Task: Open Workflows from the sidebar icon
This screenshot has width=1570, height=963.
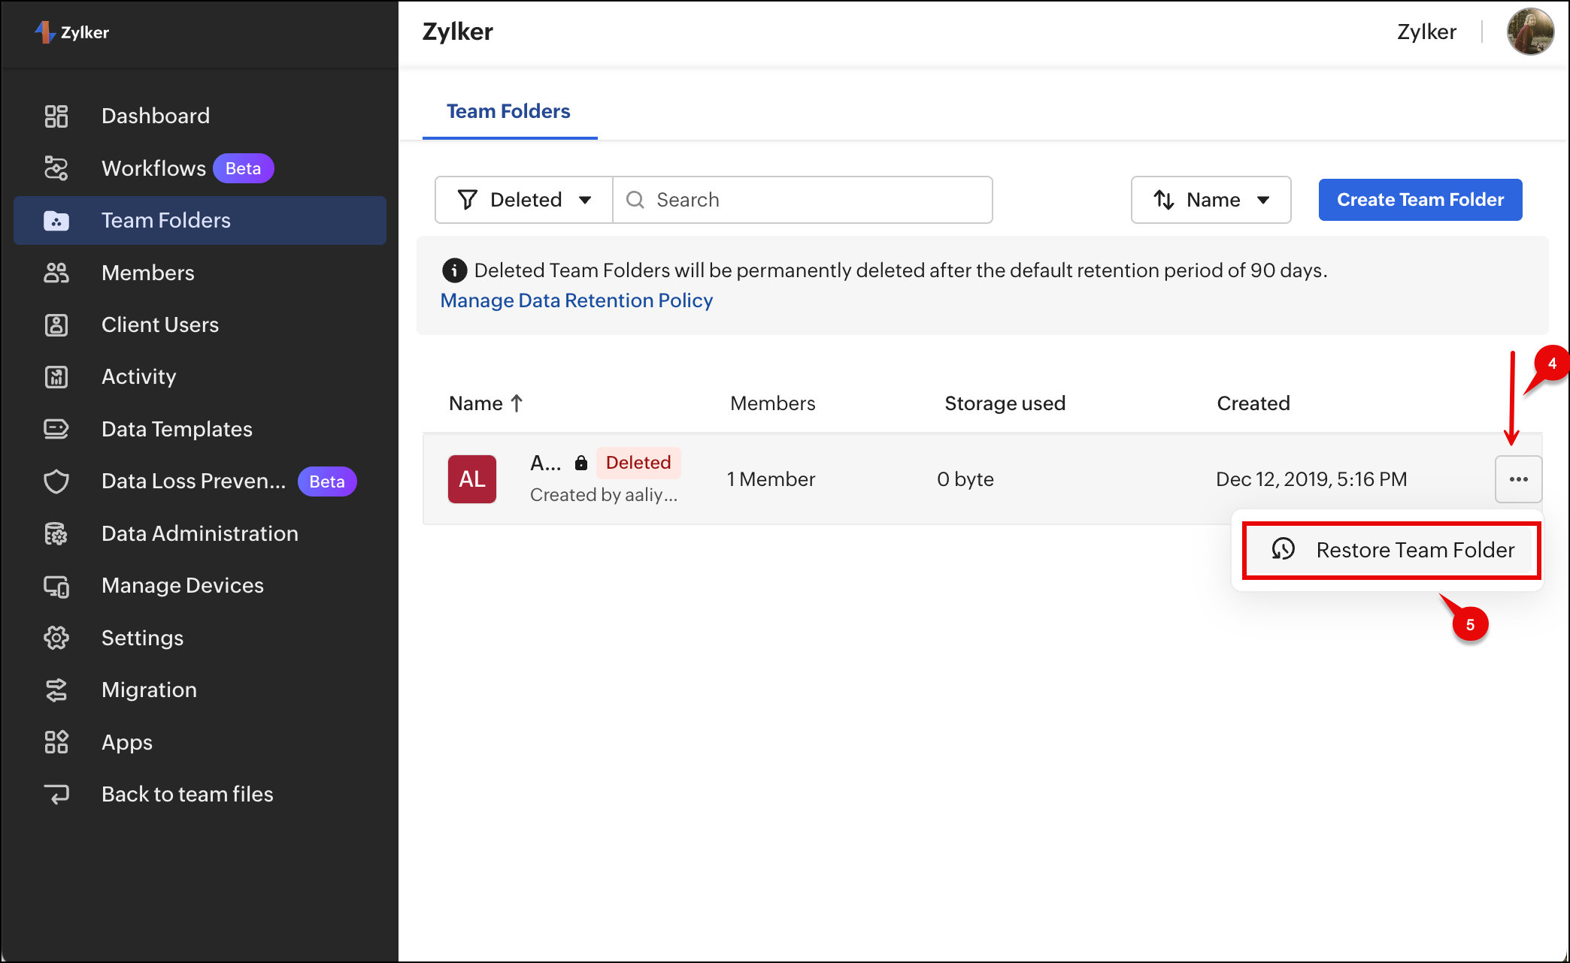Action: point(56,168)
